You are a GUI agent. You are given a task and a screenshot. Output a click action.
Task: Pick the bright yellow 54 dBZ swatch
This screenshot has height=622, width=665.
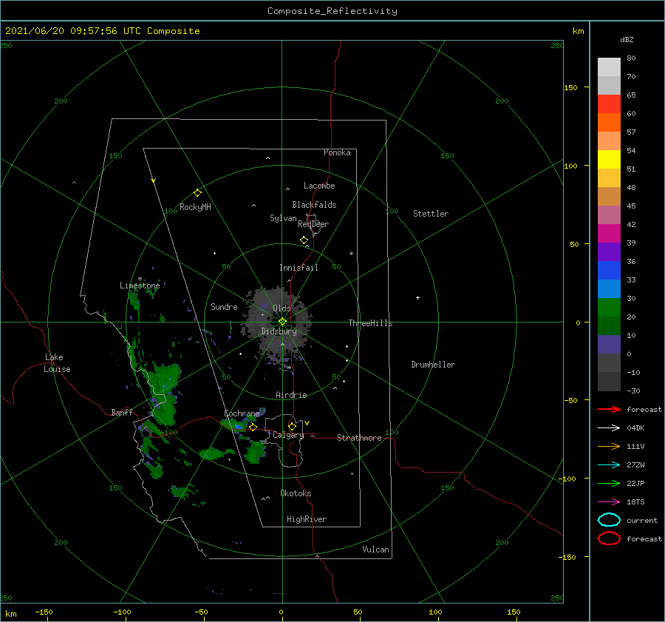(609, 160)
